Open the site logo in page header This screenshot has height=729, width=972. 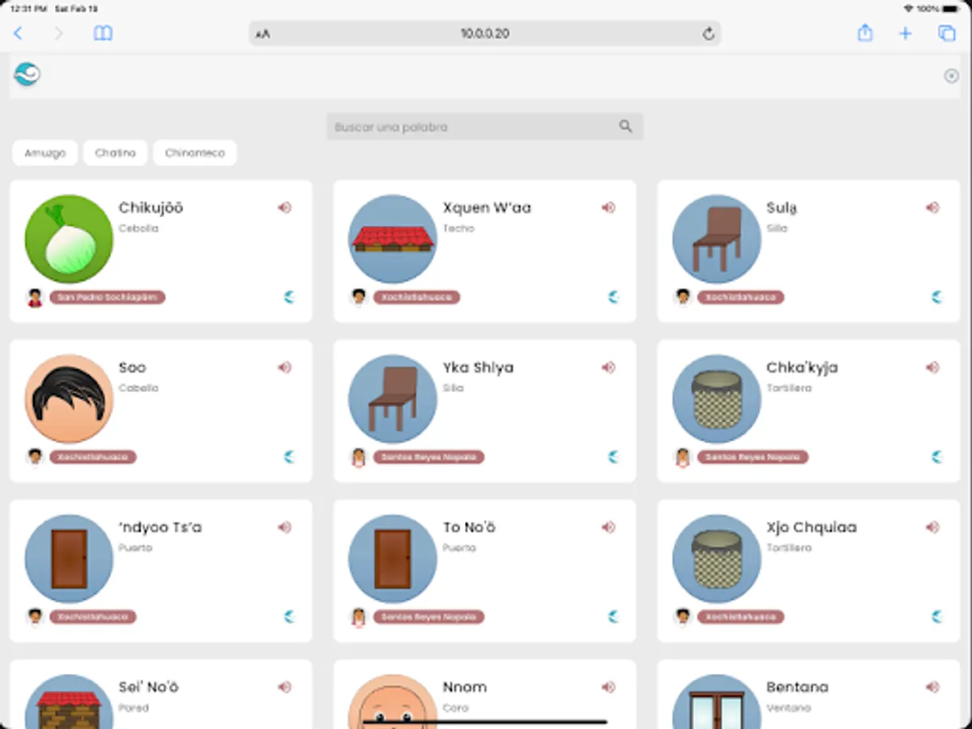pyautogui.click(x=28, y=75)
